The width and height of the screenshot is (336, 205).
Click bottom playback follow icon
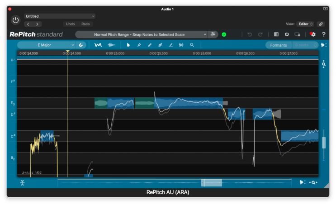(x=303, y=182)
